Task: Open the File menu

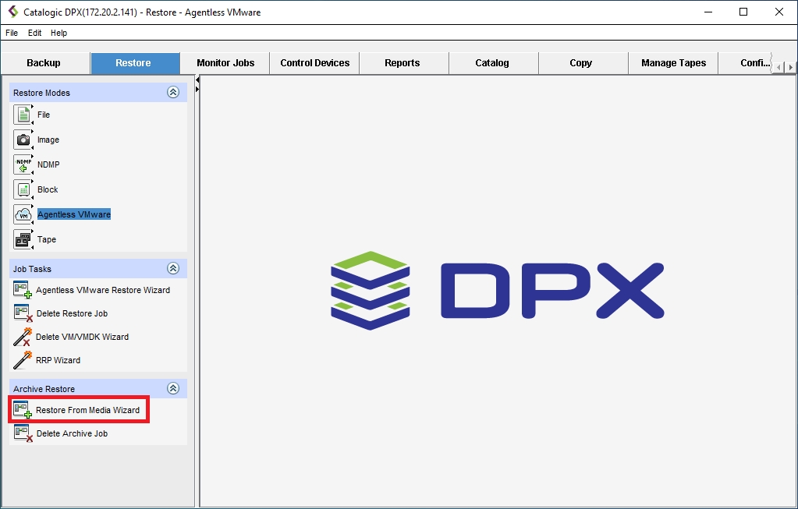Action: coord(12,33)
